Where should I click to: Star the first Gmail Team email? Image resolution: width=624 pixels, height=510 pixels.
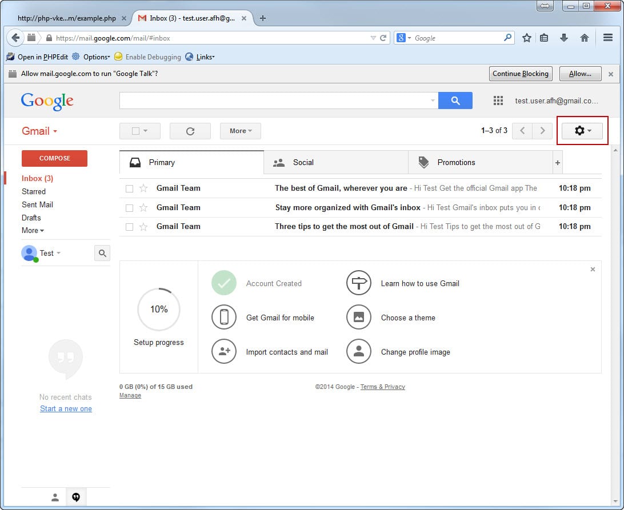(x=143, y=188)
